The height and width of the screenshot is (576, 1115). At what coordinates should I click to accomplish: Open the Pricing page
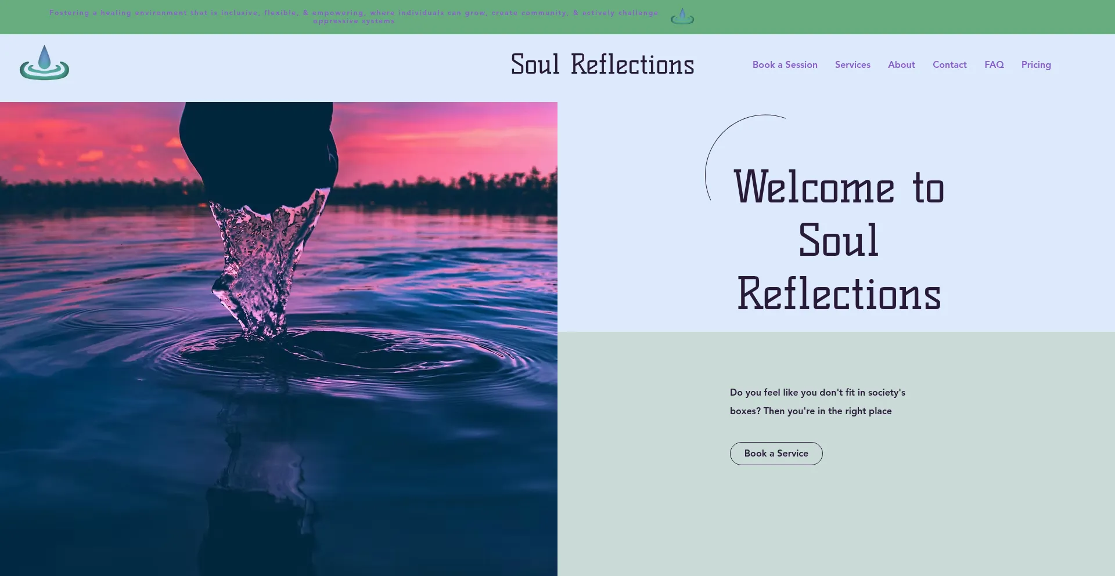coord(1036,65)
